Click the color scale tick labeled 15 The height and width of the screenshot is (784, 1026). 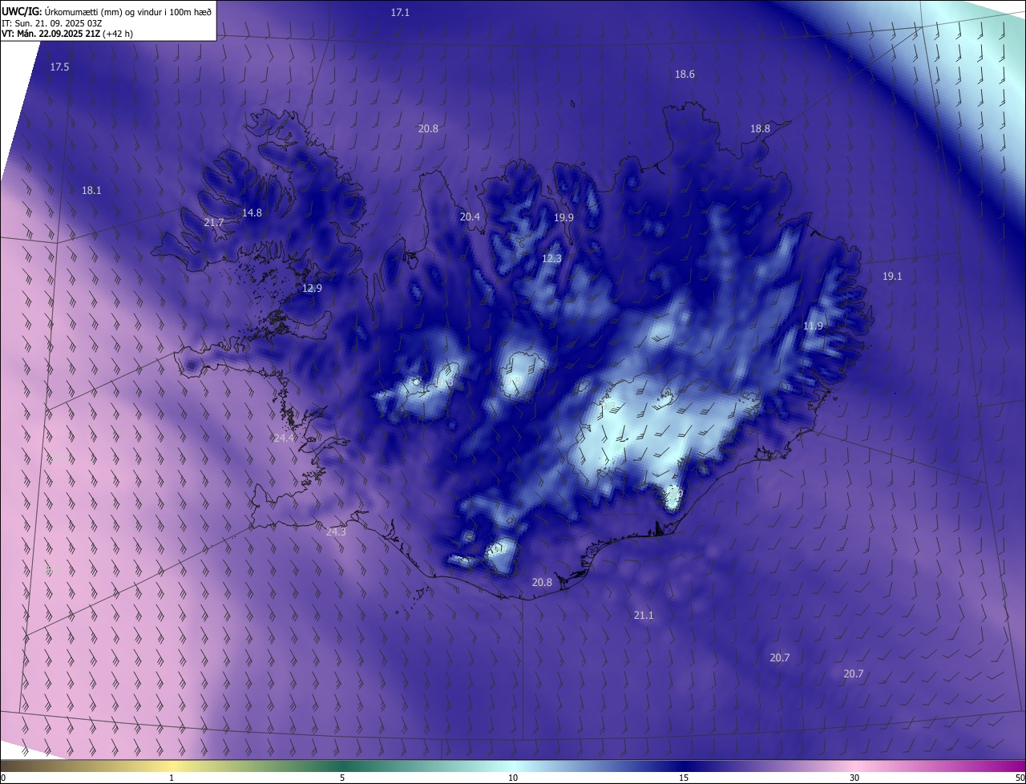point(684,778)
